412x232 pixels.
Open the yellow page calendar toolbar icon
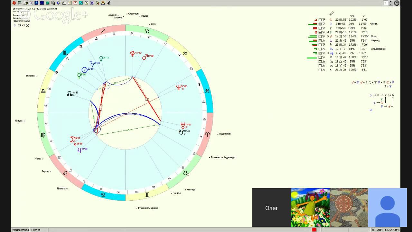click(x=87, y=3)
